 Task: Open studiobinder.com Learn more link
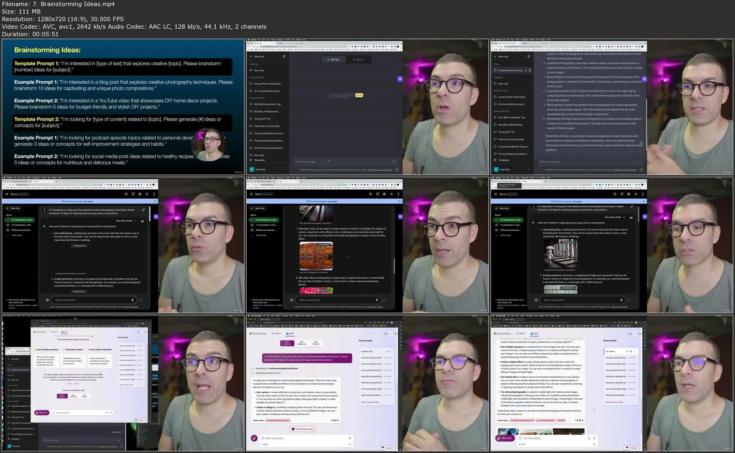[x=546, y=420]
